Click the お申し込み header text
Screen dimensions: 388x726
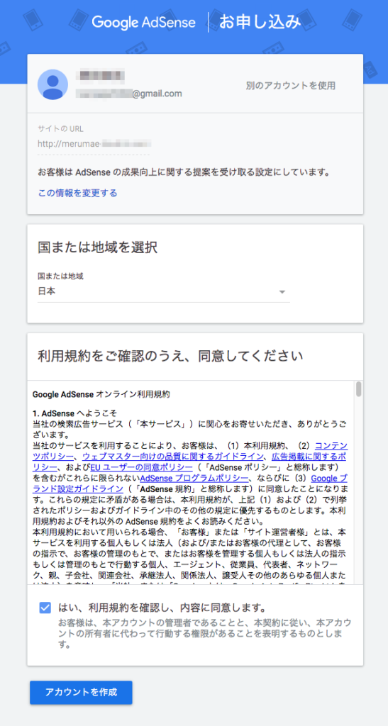pos(260,22)
